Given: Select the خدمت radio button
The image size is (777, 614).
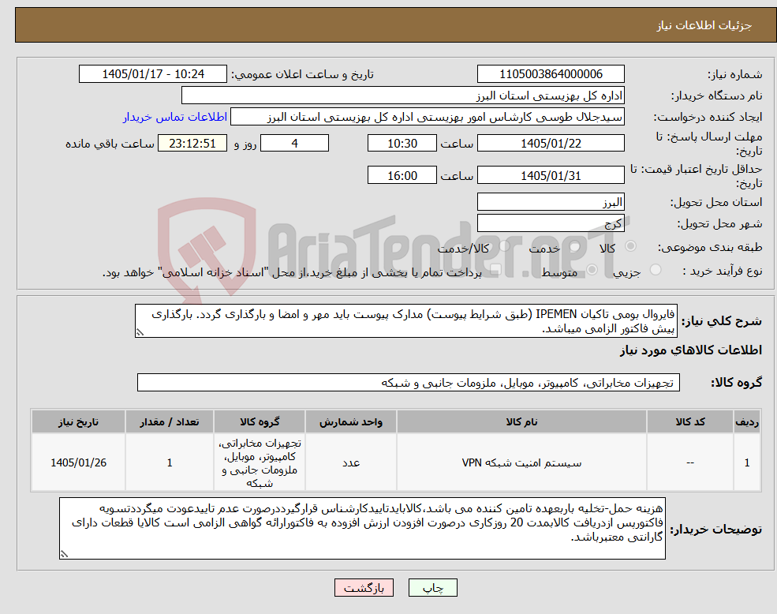Looking at the screenshot, I should point(575,246).
